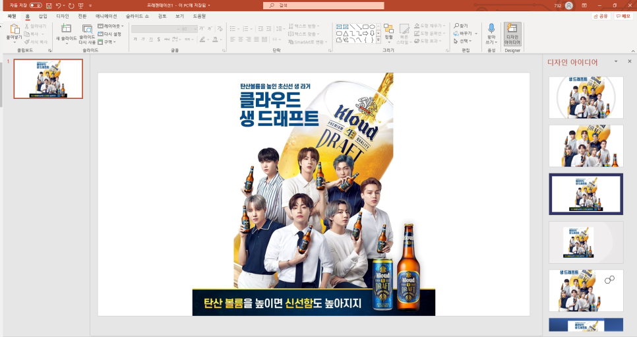The width and height of the screenshot is (637, 337).
Task: Select the triangle shape in shapes gallery
Action: pos(346,34)
